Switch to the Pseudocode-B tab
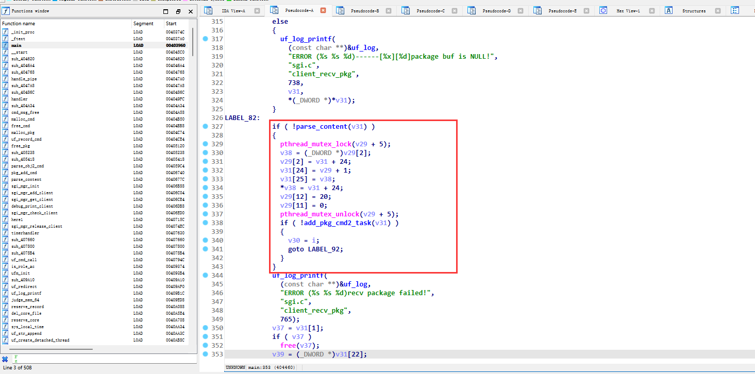This screenshot has height=374, width=755. point(364,10)
